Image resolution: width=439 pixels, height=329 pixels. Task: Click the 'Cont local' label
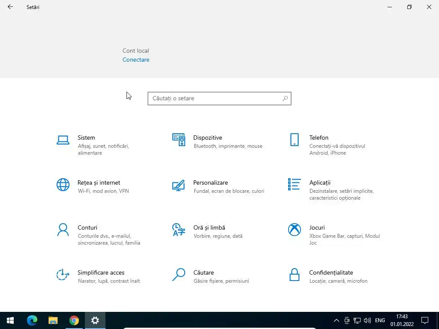pyautogui.click(x=136, y=51)
